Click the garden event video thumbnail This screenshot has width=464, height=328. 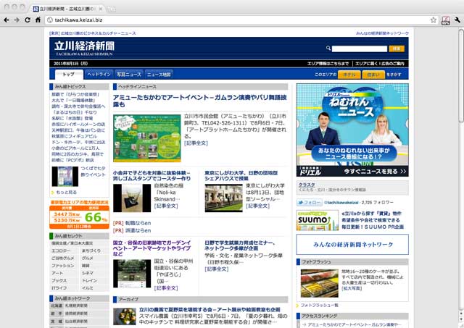[x=132, y=274]
